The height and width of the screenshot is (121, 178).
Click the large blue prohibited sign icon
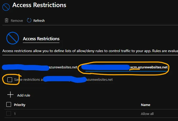coord(12,39)
